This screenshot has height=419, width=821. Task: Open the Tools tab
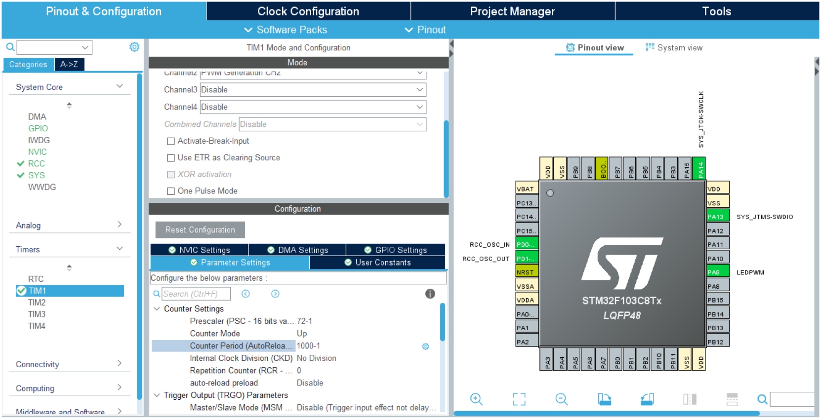click(717, 11)
